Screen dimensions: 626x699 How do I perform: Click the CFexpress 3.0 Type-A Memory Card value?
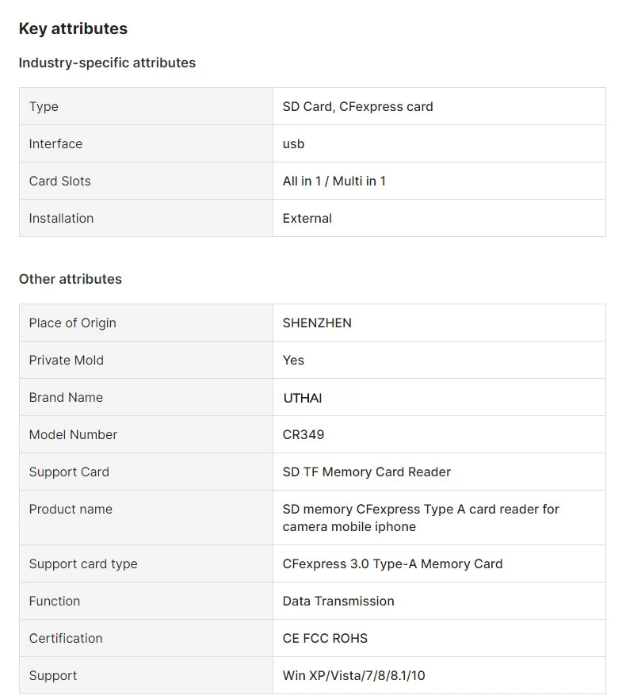pyautogui.click(x=392, y=563)
